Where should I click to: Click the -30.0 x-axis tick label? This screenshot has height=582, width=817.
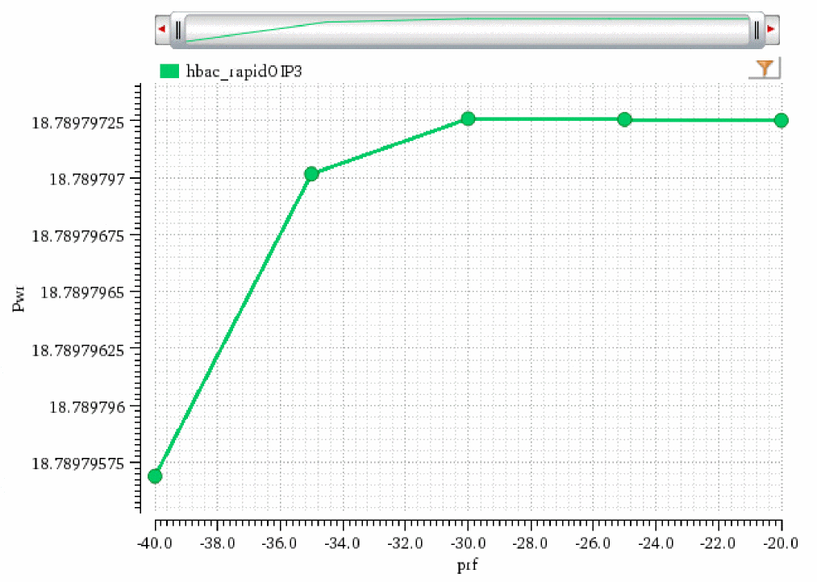click(468, 544)
